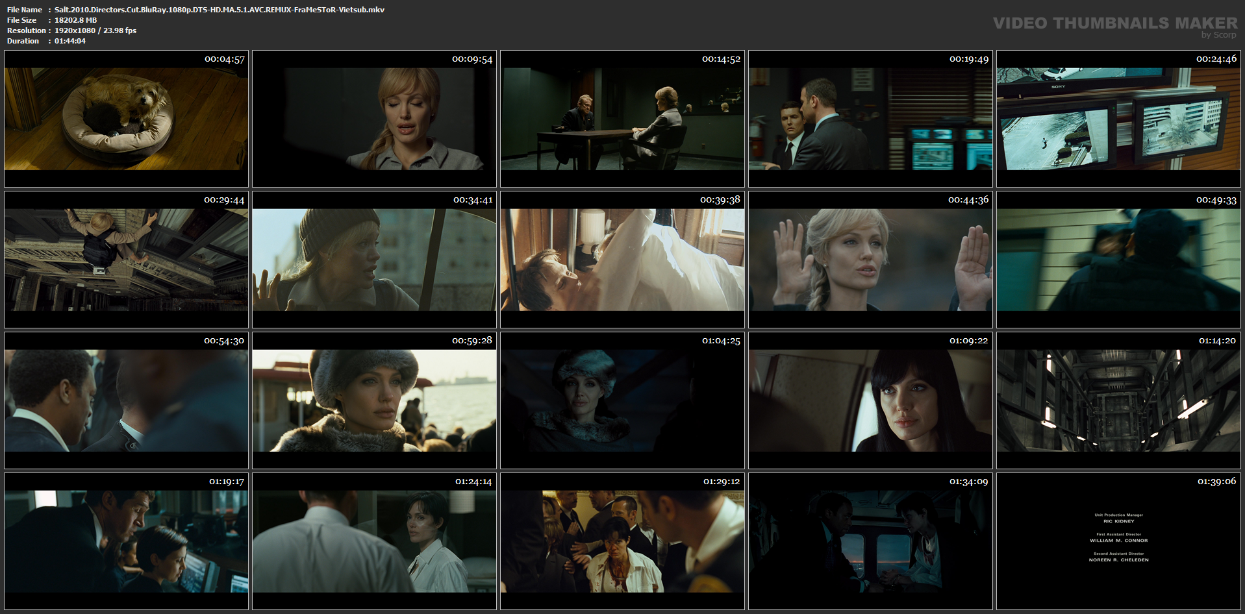Viewport: 1245px width, 614px height.
Task: Click the 'File Size' label
Action: click(22, 20)
